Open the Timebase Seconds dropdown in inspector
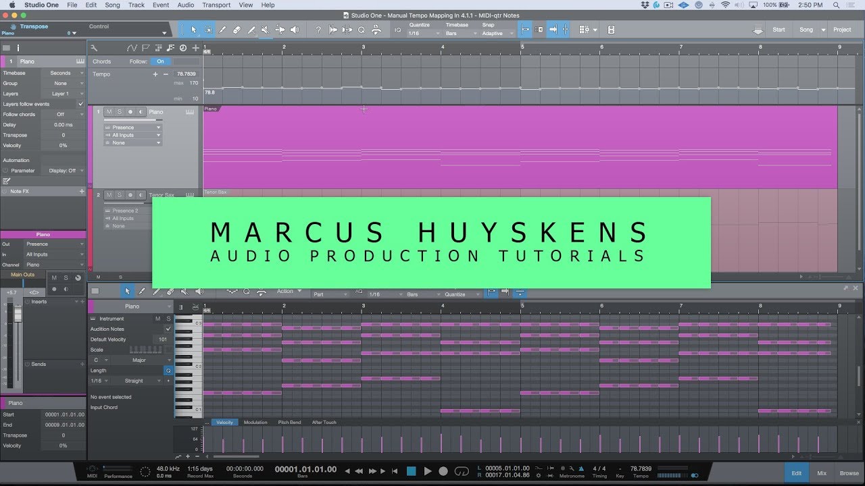The height and width of the screenshot is (486, 865). [63, 73]
